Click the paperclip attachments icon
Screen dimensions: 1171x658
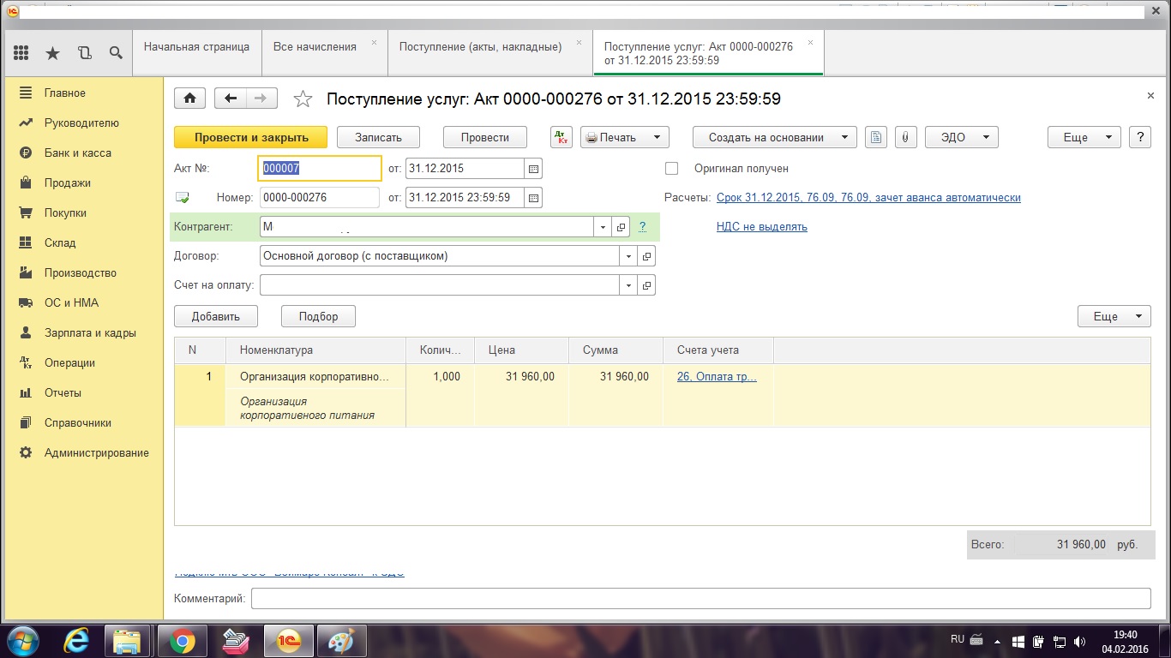905,137
